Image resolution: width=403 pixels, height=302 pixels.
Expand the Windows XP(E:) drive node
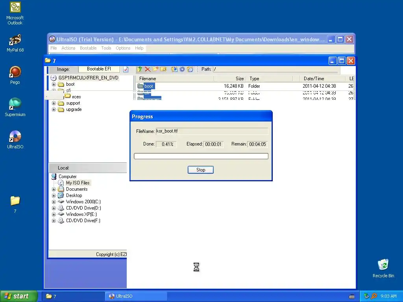(54, 214)
